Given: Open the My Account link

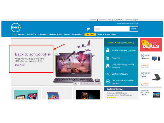Looking at the screenshot, I should click(118, 20).
